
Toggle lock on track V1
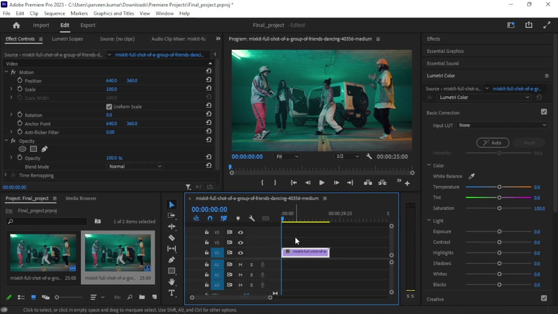[207, 253]
